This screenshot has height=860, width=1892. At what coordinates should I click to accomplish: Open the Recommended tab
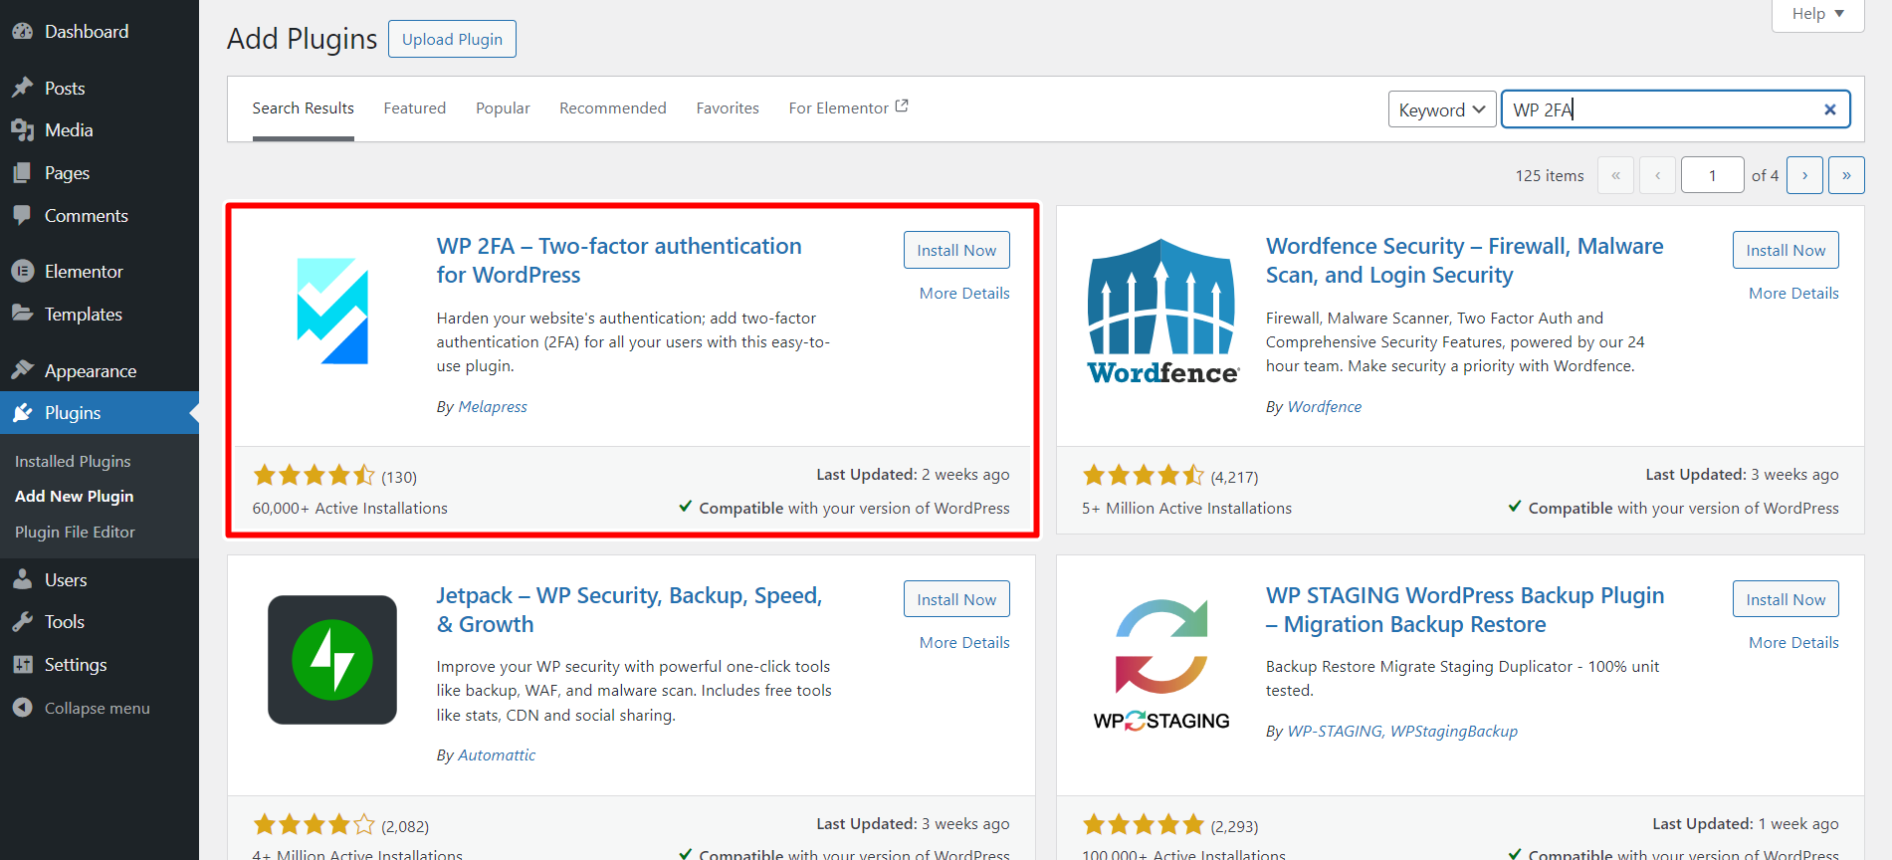[613, 108]
